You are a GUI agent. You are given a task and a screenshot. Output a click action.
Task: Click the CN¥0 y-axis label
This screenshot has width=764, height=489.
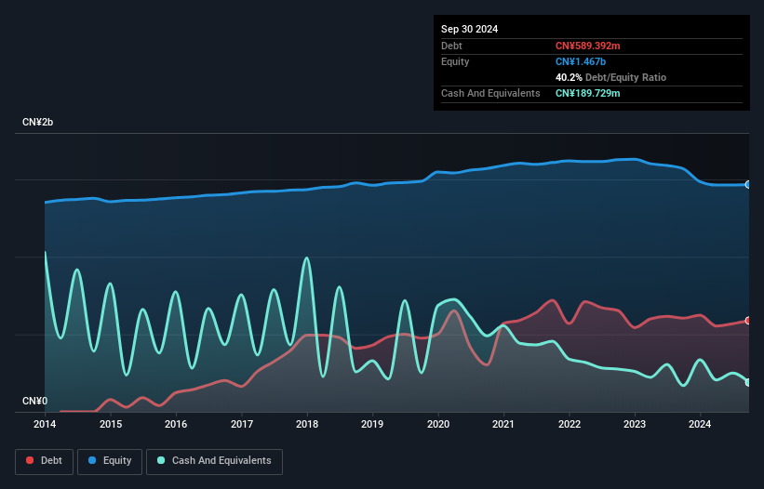click(x=34, y=402)
